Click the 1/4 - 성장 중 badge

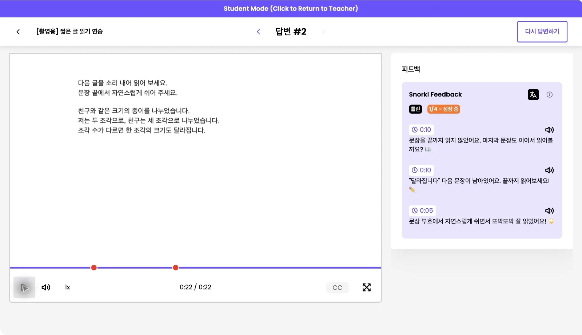coord(443,109)
